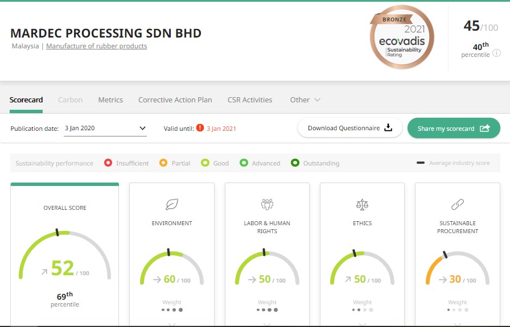
Task: Click the Environment score gauge arc
Action: pyautogui.click(x=172, y=267)
